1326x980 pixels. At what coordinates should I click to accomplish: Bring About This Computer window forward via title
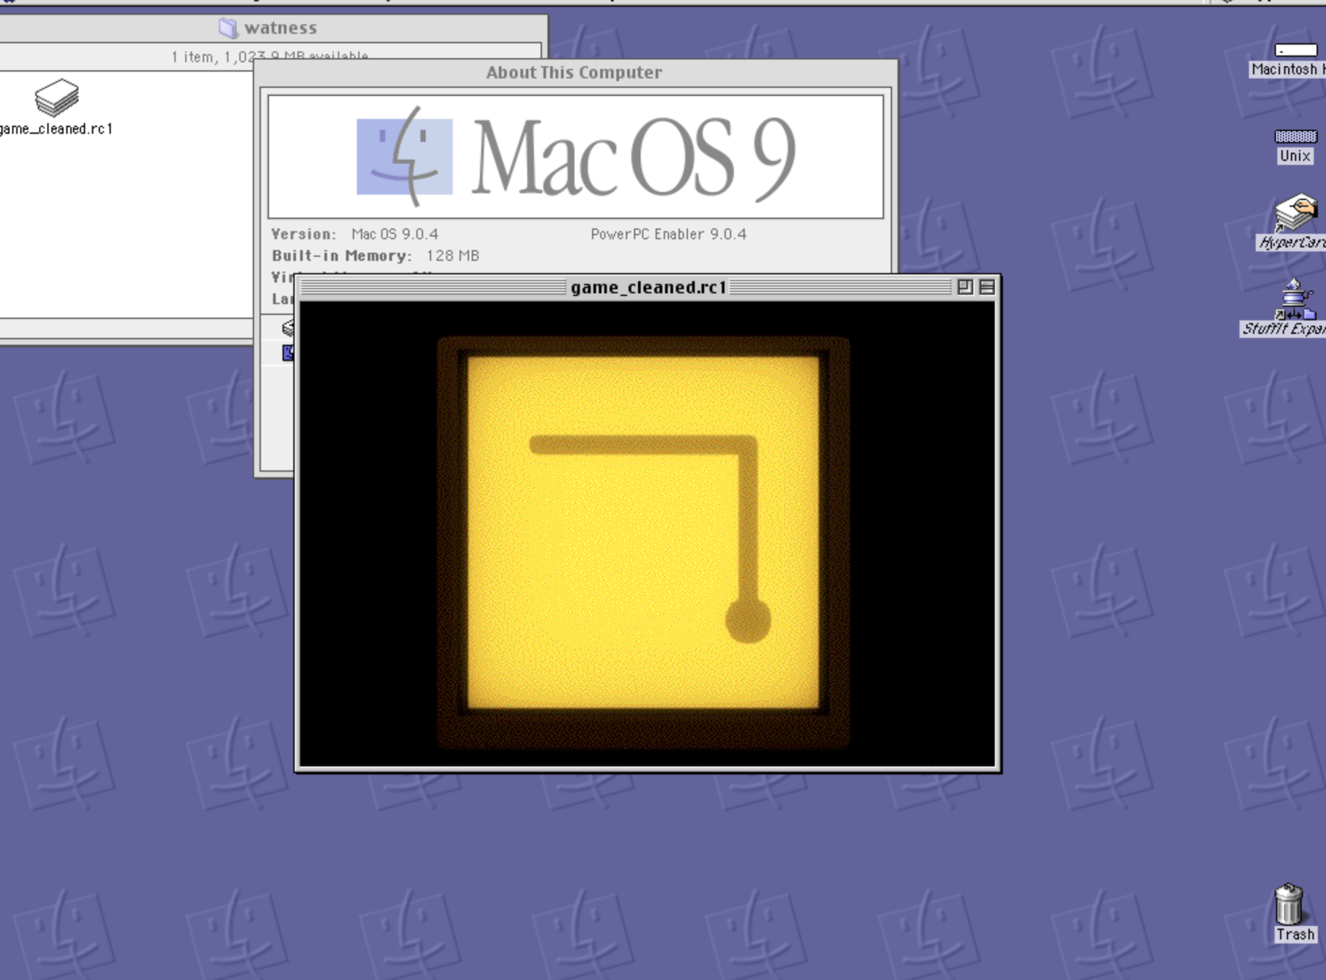(x=573, y=72)
